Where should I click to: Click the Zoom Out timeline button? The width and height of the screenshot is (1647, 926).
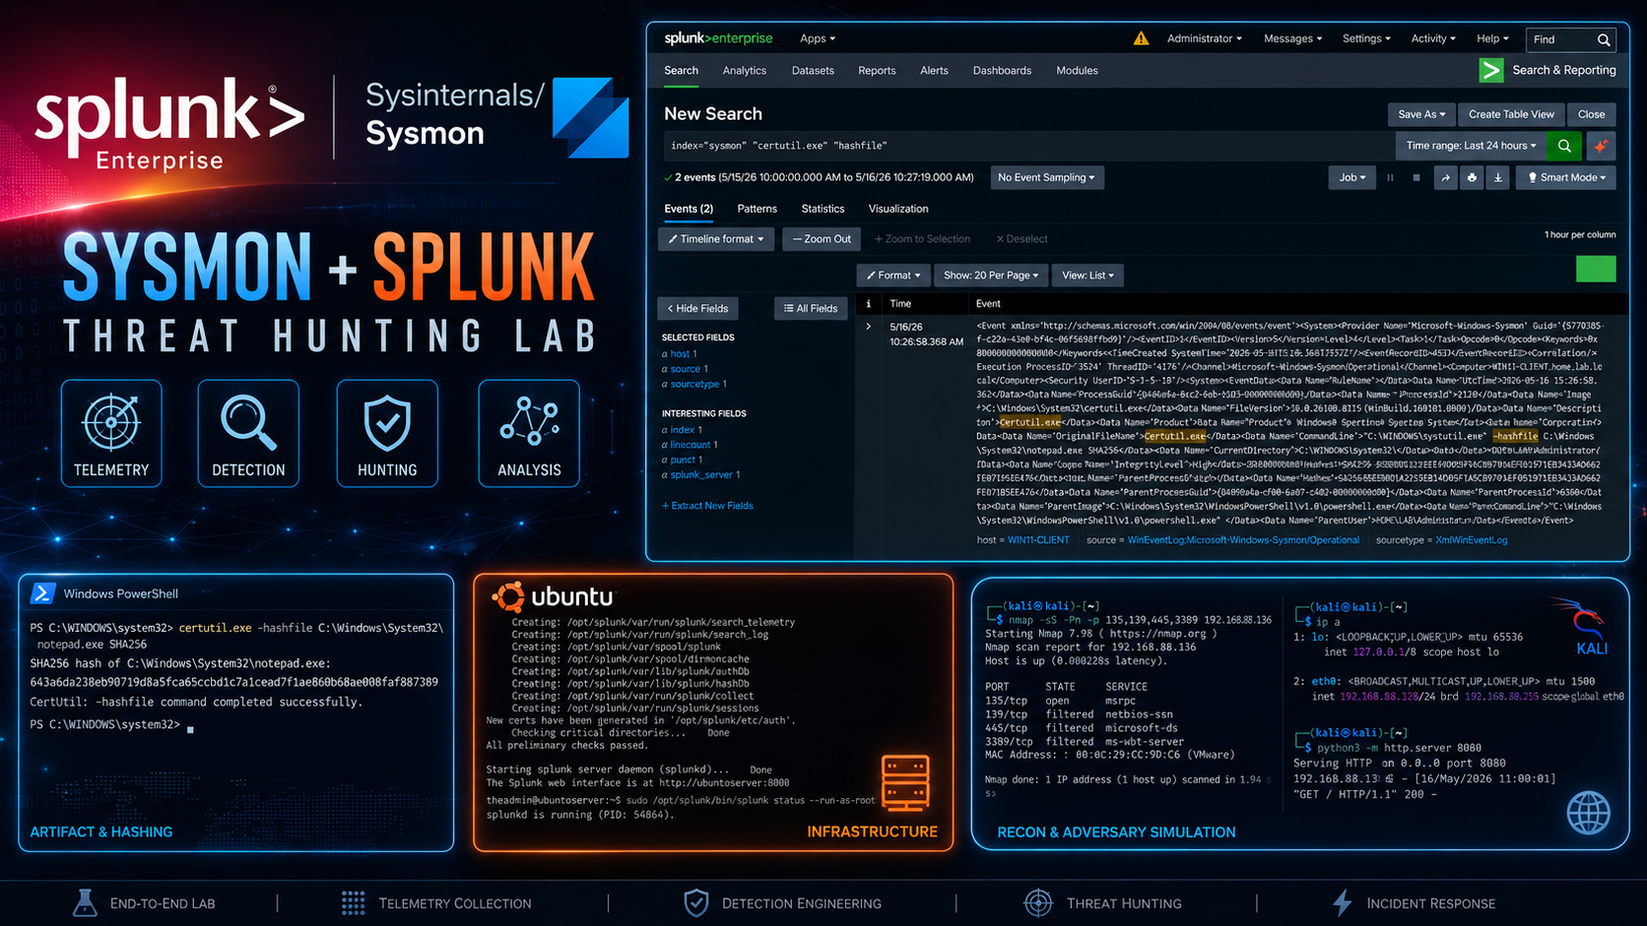822,239
